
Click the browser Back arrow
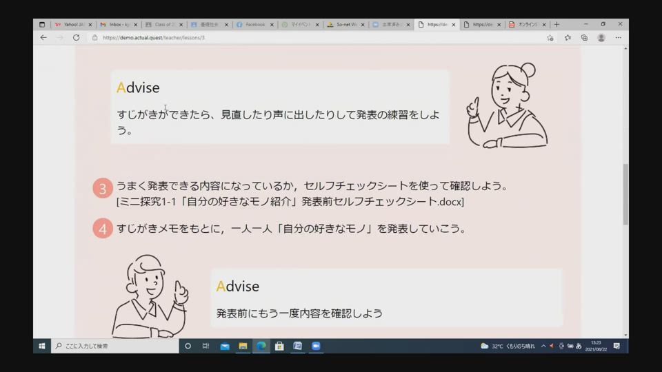point(43,38)
